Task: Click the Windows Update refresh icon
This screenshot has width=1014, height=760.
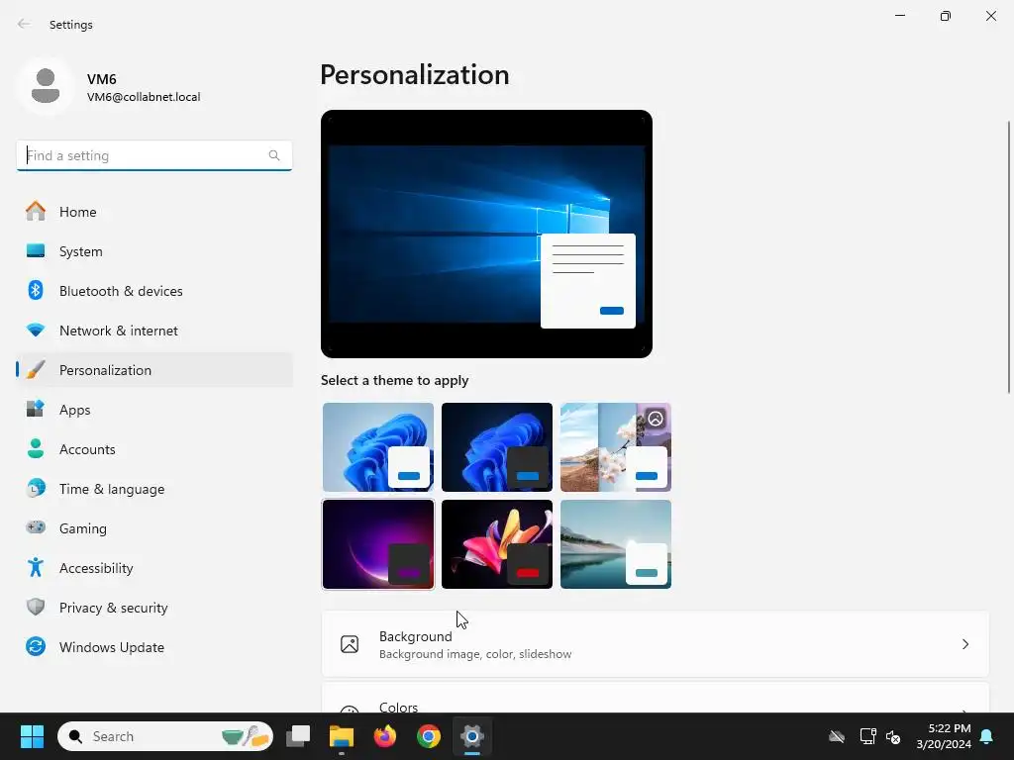Action: [x=36, y=646]
